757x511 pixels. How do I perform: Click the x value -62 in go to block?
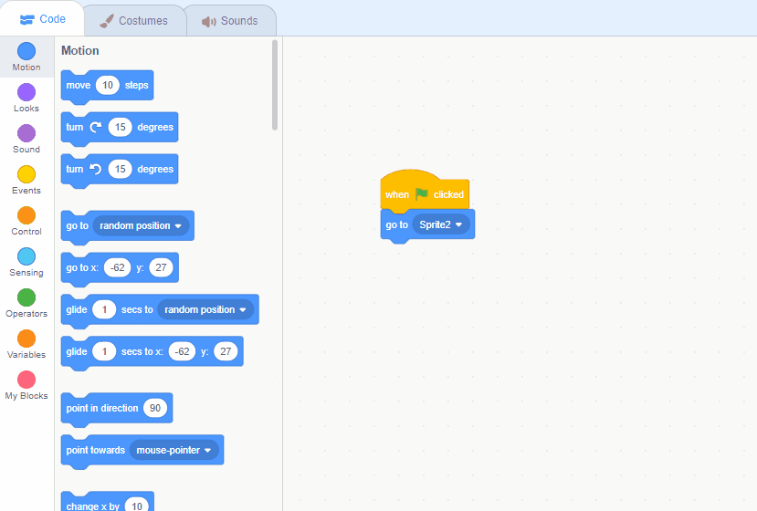[x=117, y=267]
